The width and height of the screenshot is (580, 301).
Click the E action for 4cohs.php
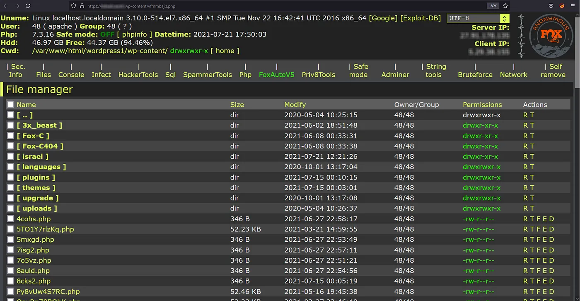tap(545, 218)
